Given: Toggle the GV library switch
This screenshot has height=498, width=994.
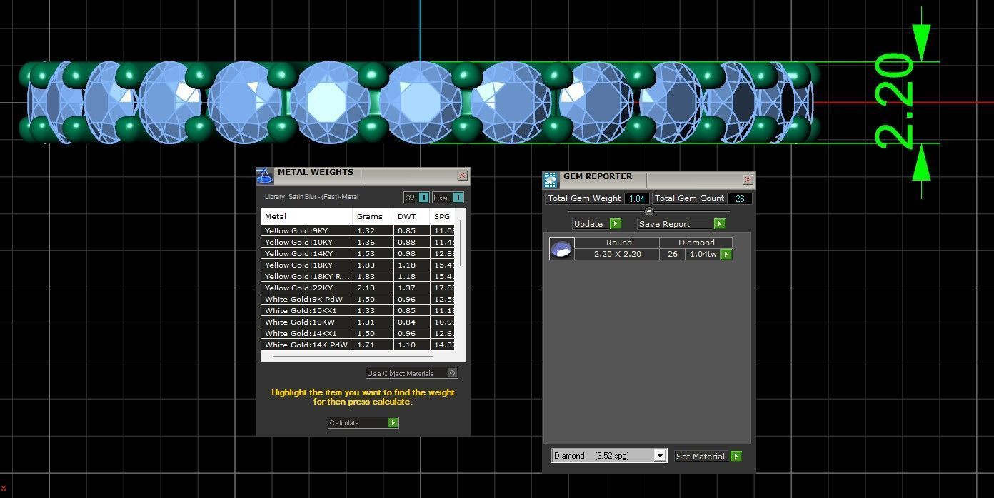Looking at the screenshot, I should [416, 198].
